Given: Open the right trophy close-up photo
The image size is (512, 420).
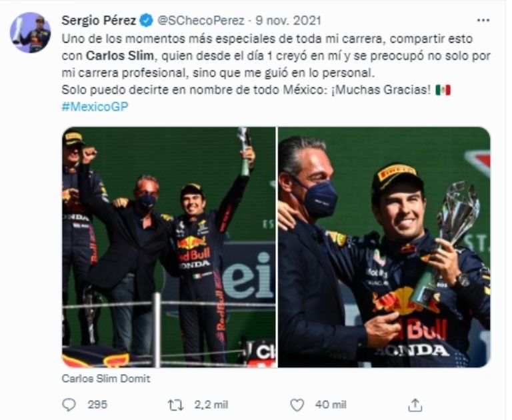Looking at the screenshot, I should (x=384, y=247).
